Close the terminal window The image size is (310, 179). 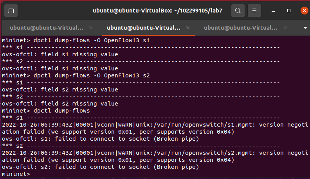[304, 11]
